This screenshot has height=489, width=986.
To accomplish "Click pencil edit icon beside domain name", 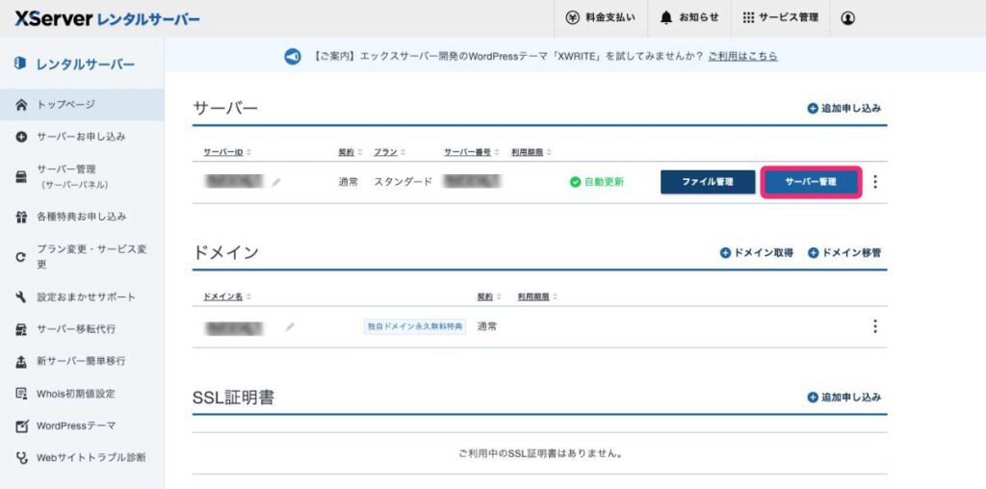I will click(x=290, y=327).
